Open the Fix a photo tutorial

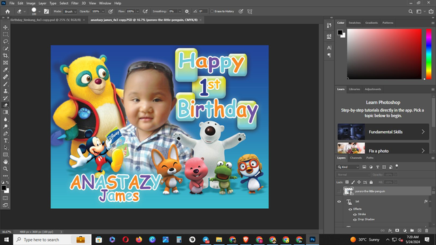(x=383, y=148)
